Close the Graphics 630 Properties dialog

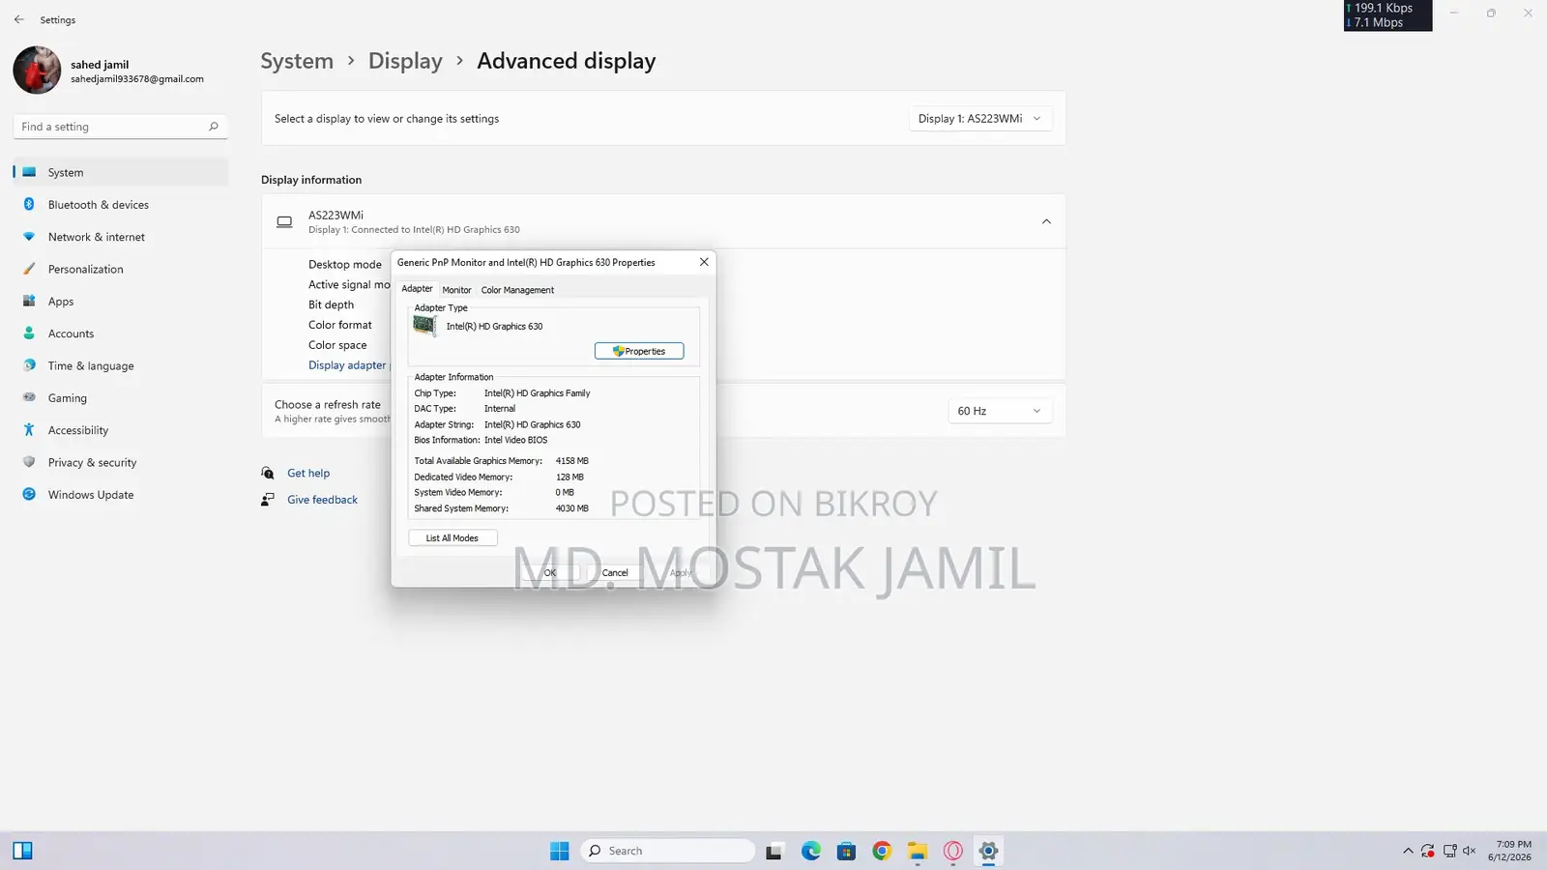[x=704, y=262]
